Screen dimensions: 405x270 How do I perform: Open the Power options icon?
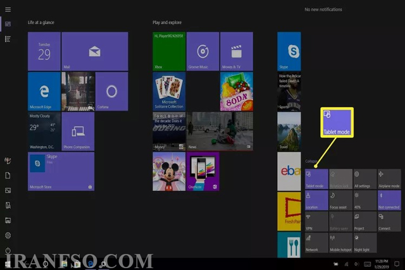pyautogui.click(x=8, y=250)
